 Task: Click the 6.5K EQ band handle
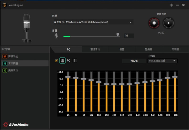click(x=160, y=80)
